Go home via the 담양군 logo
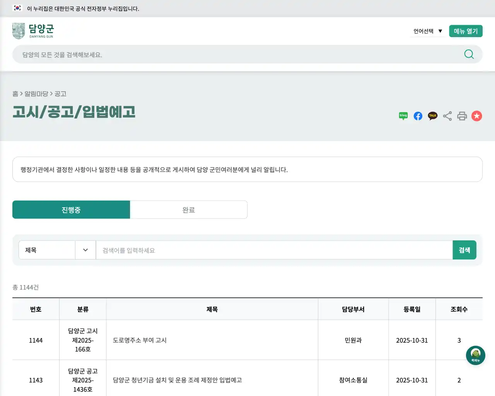 click(34, 31)
